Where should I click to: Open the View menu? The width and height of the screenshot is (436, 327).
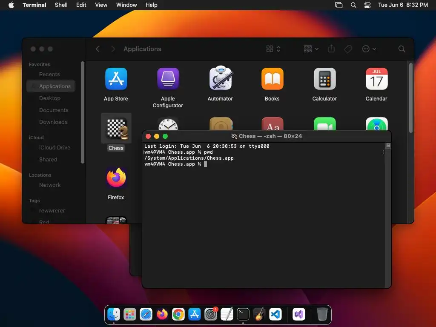pos(101,5)
